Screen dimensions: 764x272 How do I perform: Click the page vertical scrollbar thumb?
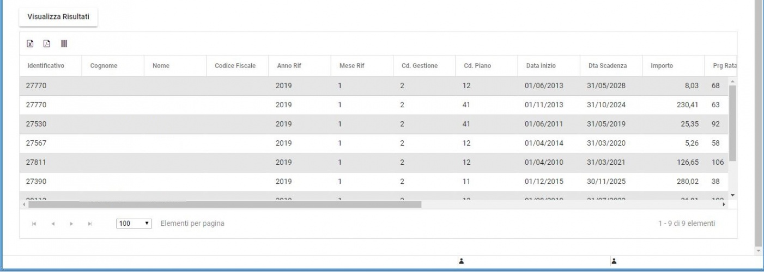coord(760,122)
